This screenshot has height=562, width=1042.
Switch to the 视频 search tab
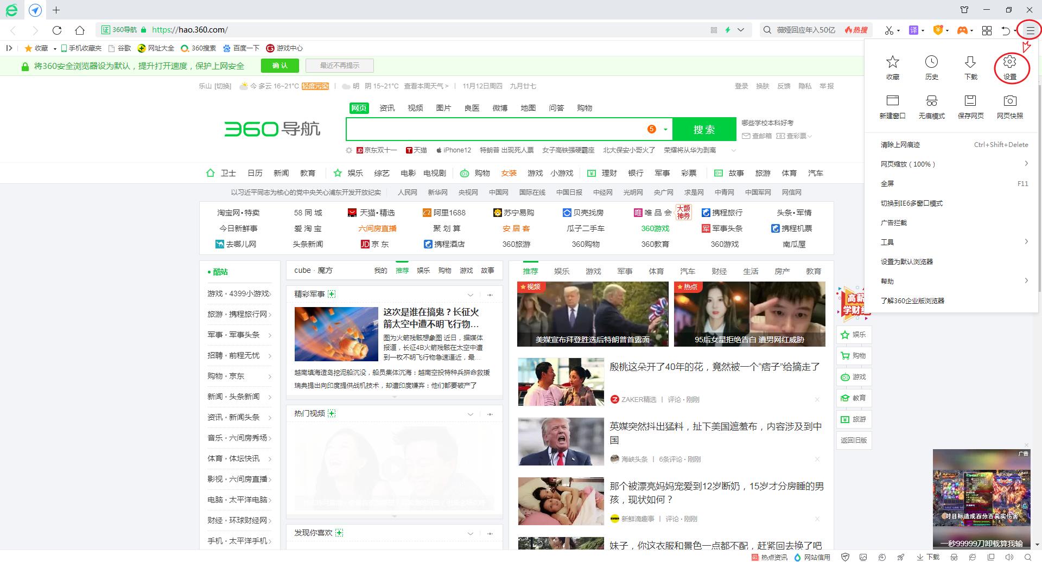(415, 107)
